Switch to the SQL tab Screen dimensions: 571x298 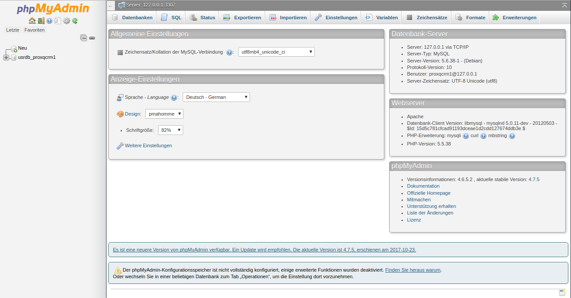click(171, 18)
